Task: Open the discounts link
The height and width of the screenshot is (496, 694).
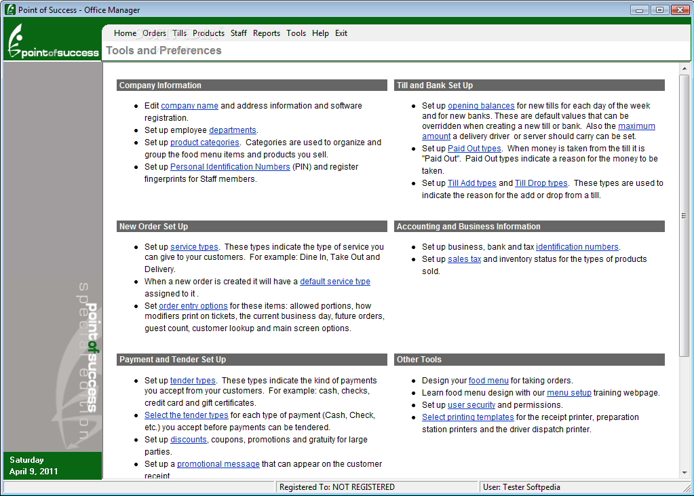Action: pos(189,440)
